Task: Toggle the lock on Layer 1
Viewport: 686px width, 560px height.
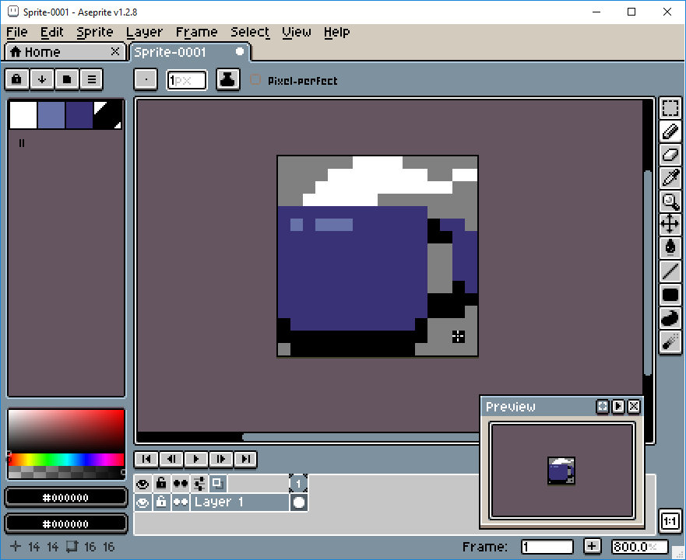Action: pos(161,502)
